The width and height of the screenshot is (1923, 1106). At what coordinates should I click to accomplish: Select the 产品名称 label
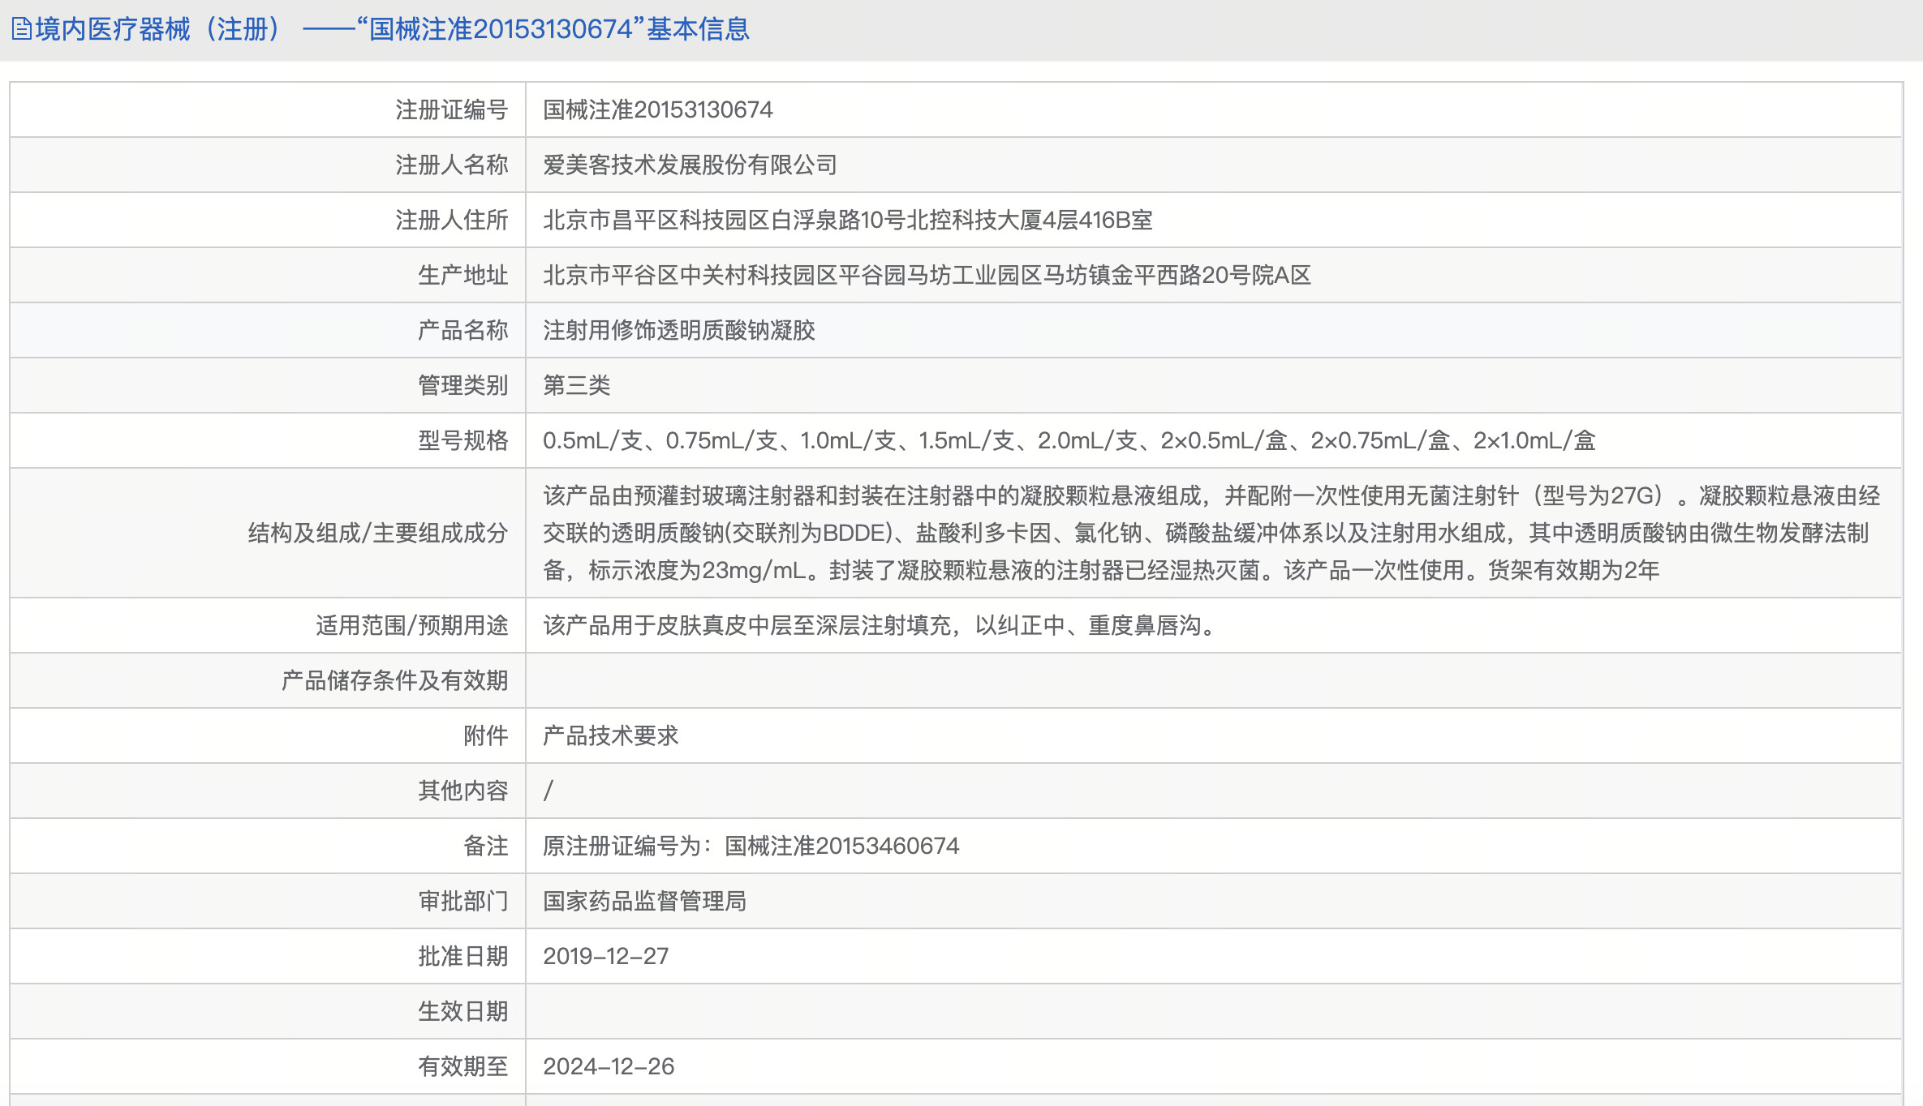(463, 330)
